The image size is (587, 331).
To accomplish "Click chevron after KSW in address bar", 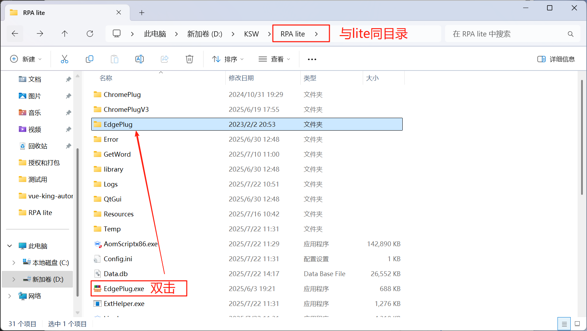I will (x=269, y=34).
